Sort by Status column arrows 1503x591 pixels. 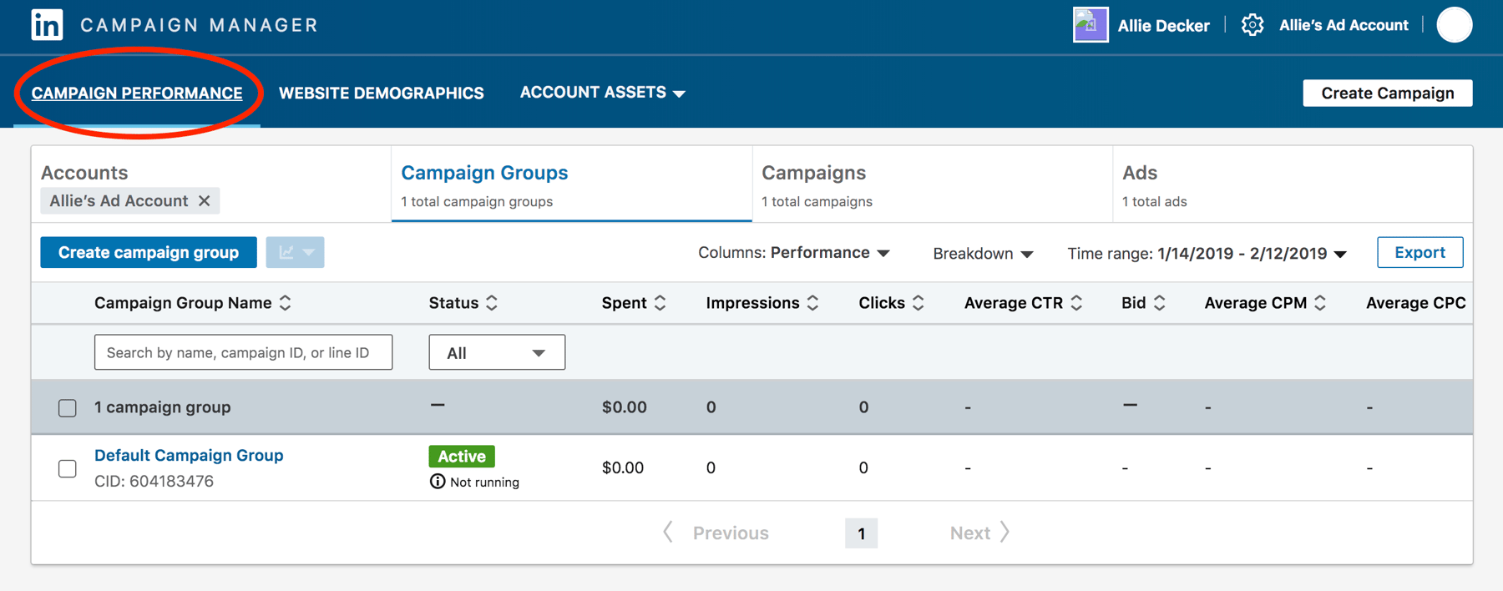tap(492, 303)
